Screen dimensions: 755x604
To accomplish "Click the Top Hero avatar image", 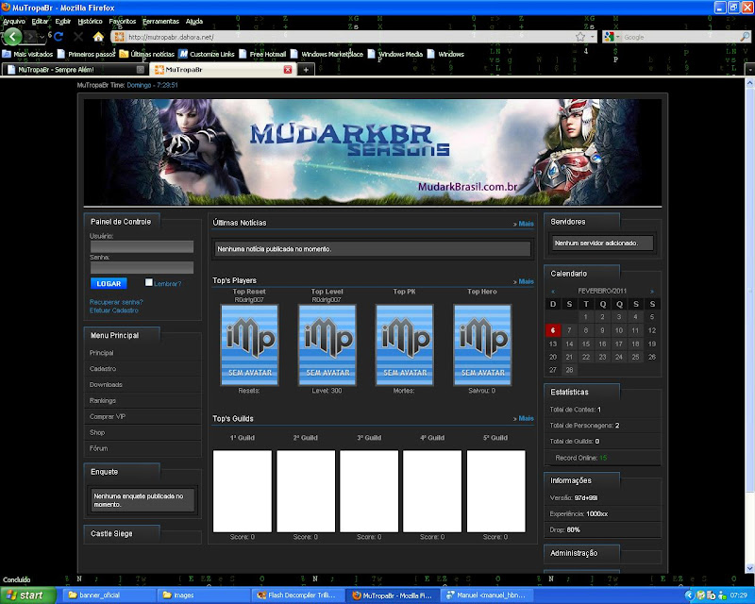I will (x=482, y=344).
